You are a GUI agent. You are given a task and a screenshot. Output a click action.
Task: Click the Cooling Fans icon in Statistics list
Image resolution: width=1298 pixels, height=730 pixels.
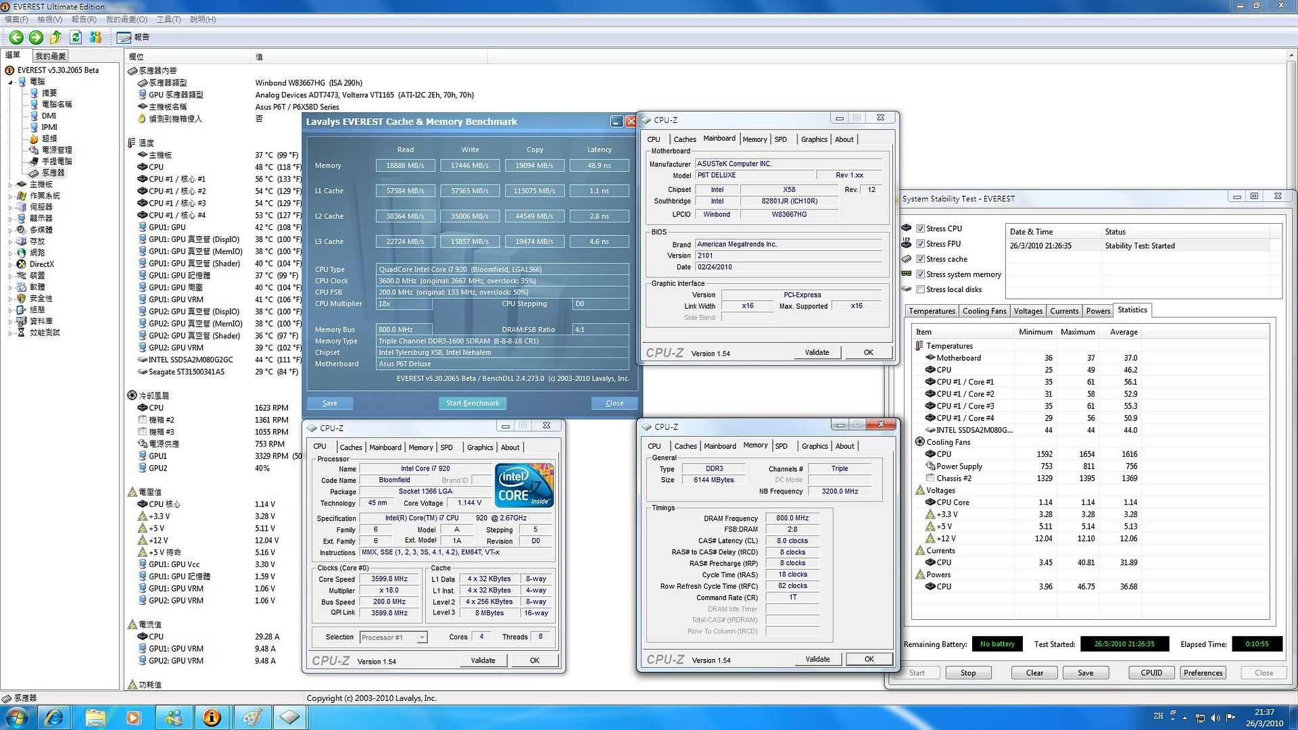[920, 442]
